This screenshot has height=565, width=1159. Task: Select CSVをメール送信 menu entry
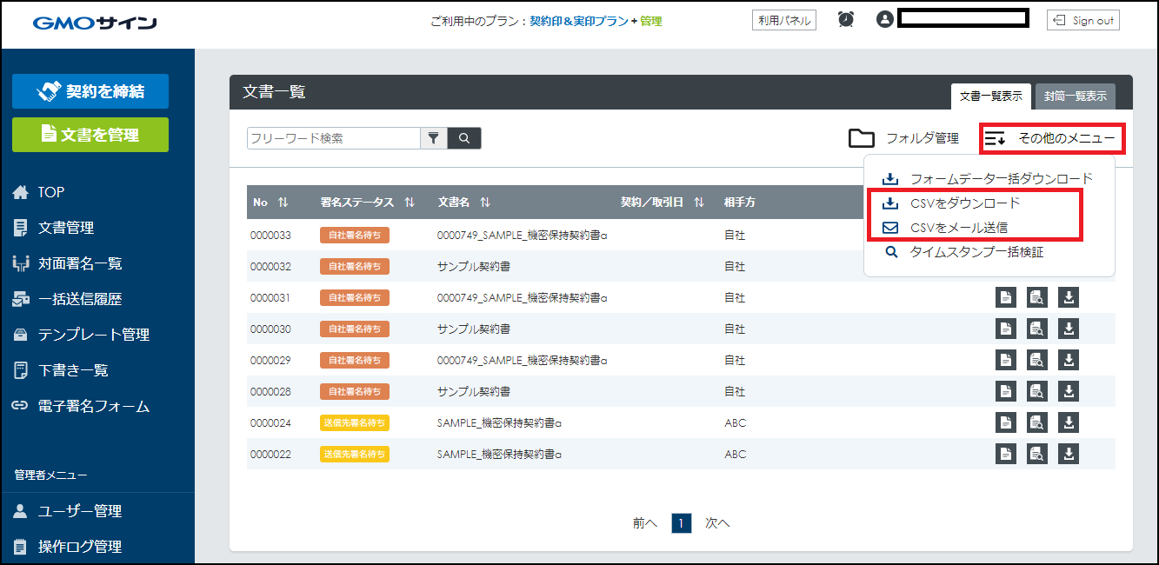946,228
